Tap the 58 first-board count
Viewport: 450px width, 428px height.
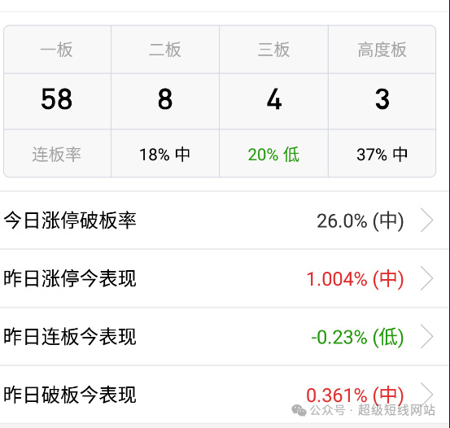(x=56, y=99)
